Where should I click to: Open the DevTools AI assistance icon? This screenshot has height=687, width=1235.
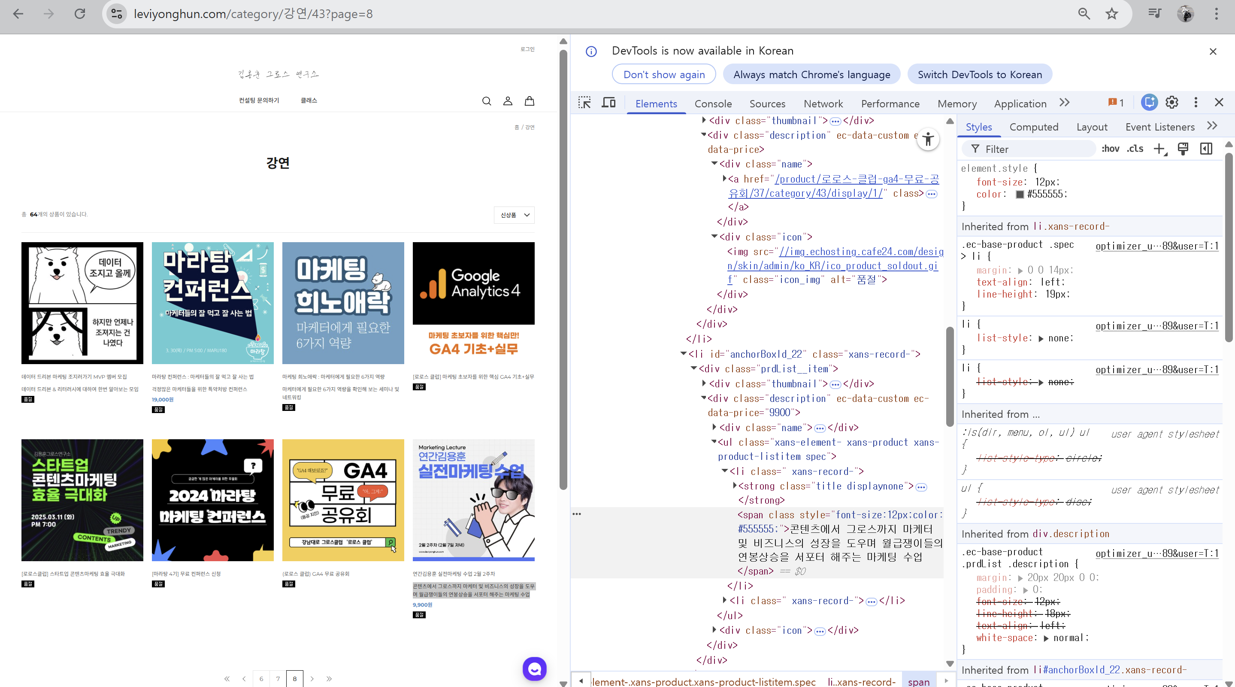click(1149, 102)
